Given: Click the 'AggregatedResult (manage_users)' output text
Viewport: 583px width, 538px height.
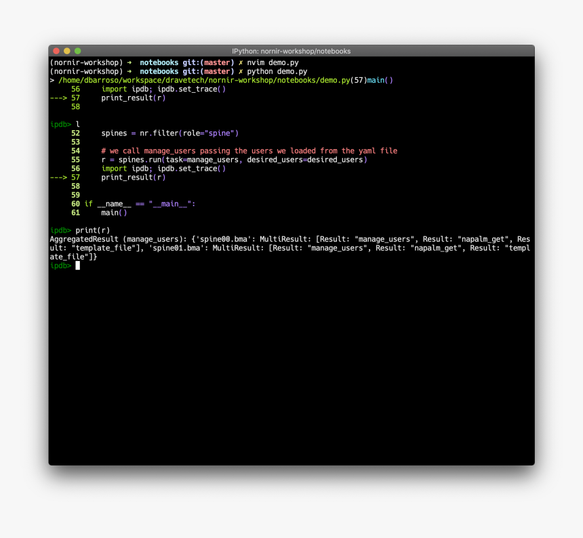Looking at the screenshot, I should click(x=118, y=239).
